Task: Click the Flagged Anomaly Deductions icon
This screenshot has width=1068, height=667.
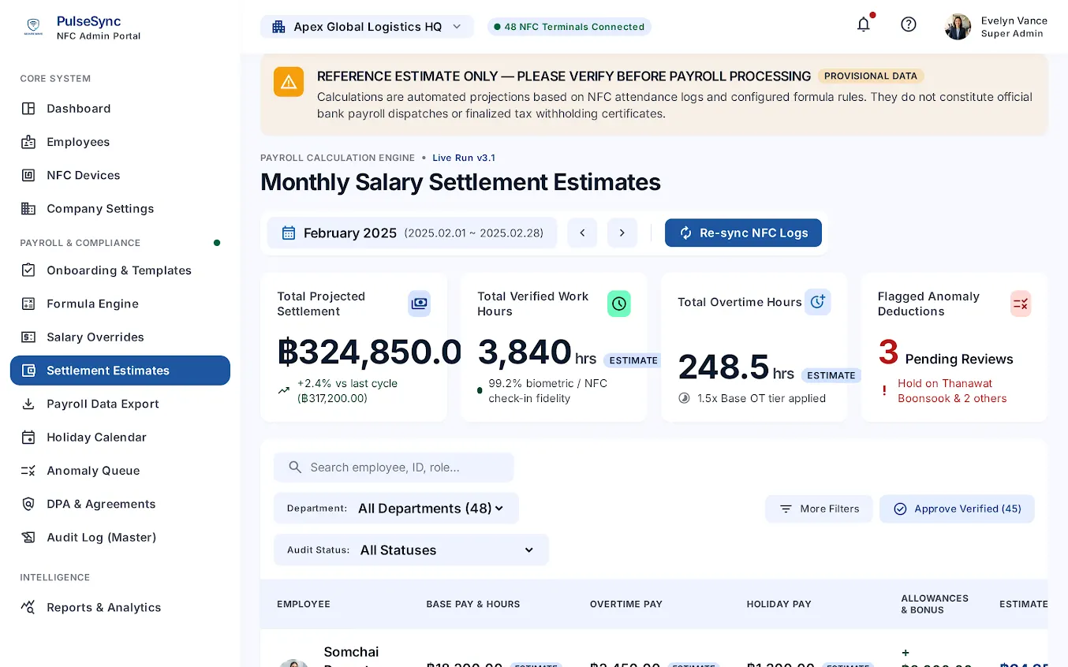Action: click(x=1021, y=304)
